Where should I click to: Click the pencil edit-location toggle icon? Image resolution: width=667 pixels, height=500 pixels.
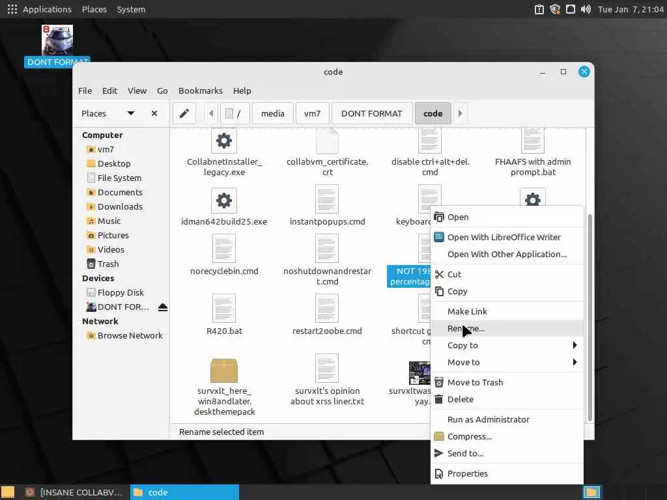tap(184, 113)
